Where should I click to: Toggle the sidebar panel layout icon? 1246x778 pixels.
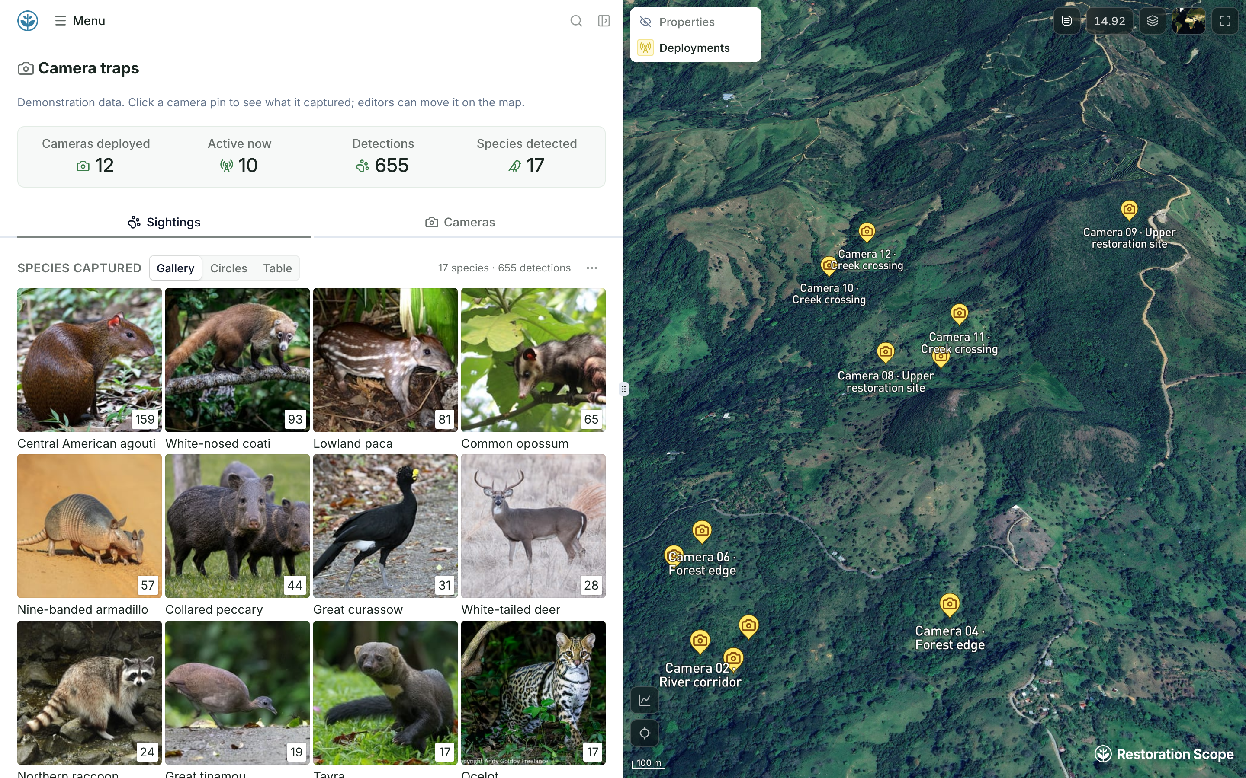click(x=604, y=21)
